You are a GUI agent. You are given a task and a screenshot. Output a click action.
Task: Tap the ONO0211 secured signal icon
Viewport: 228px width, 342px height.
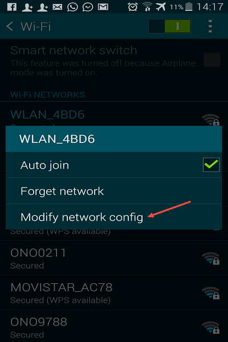(210, 258)
